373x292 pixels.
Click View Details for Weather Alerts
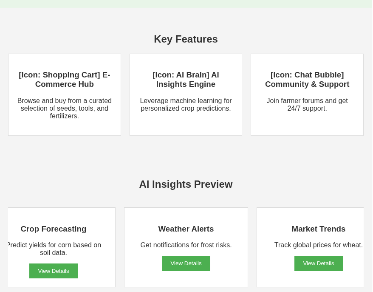click(x=186, y=263)
